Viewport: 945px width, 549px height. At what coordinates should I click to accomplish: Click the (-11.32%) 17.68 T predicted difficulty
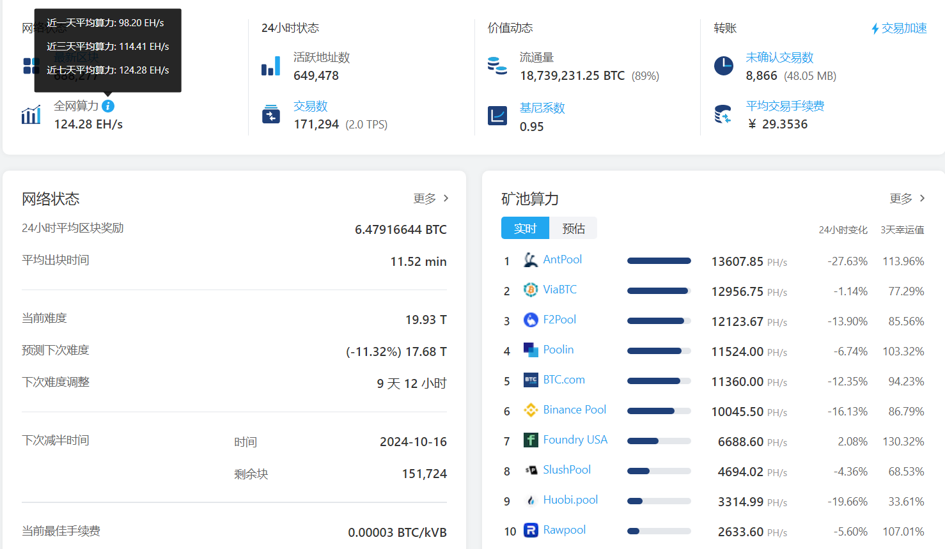(396, 352)
